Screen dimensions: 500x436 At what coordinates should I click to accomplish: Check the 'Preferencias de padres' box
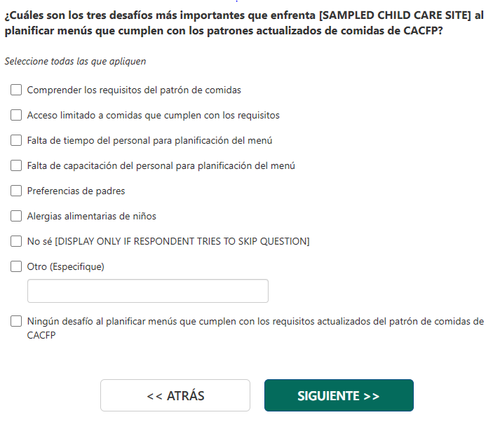click(16, 191)
